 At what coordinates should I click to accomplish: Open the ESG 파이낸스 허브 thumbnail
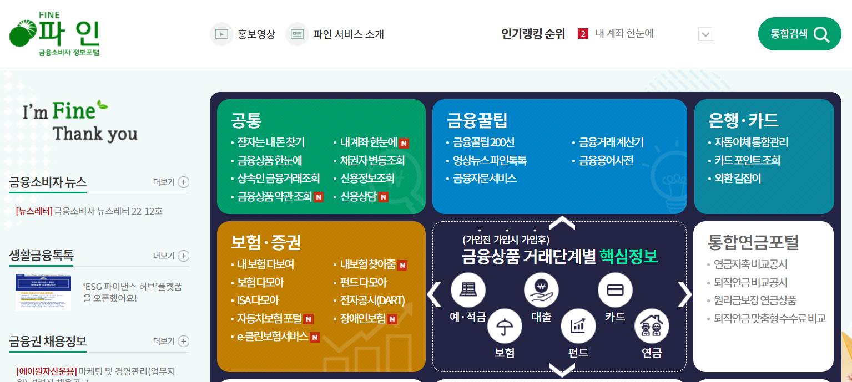click(x=43, y=292)
